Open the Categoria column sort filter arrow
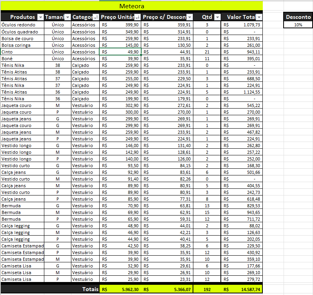This screenshot has width=313, height=295. click(96, 17)
